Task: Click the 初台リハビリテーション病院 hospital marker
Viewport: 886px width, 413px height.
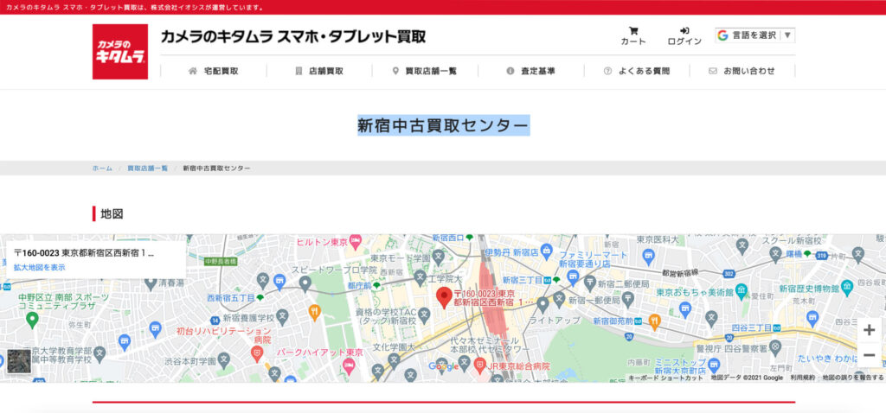Action: [x=256, y=354]
